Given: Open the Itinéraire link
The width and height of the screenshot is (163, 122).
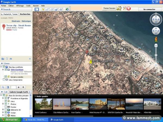Looking at the screenshot, I should coord(16,21).
